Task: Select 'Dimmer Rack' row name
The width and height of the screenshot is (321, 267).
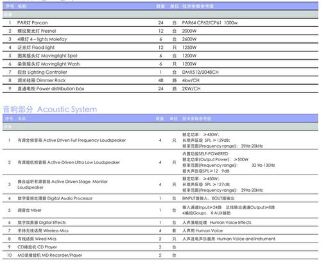Action: (x=42, y=80)
